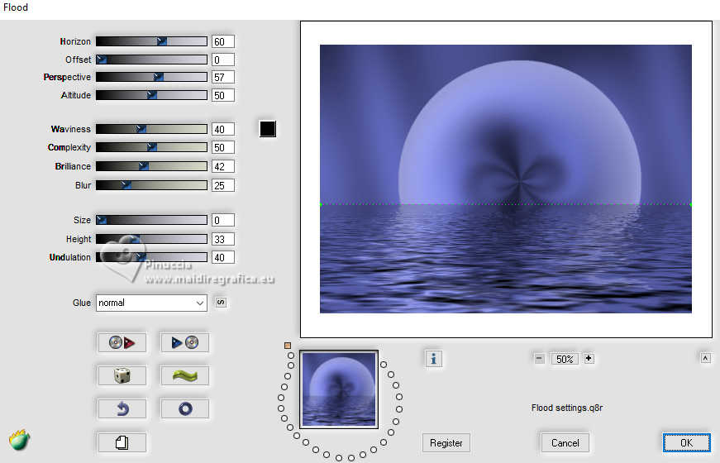Click the 'Flood settings.q8r' text
This screenshot has width=720, height=463.
(x=567, y=408)
